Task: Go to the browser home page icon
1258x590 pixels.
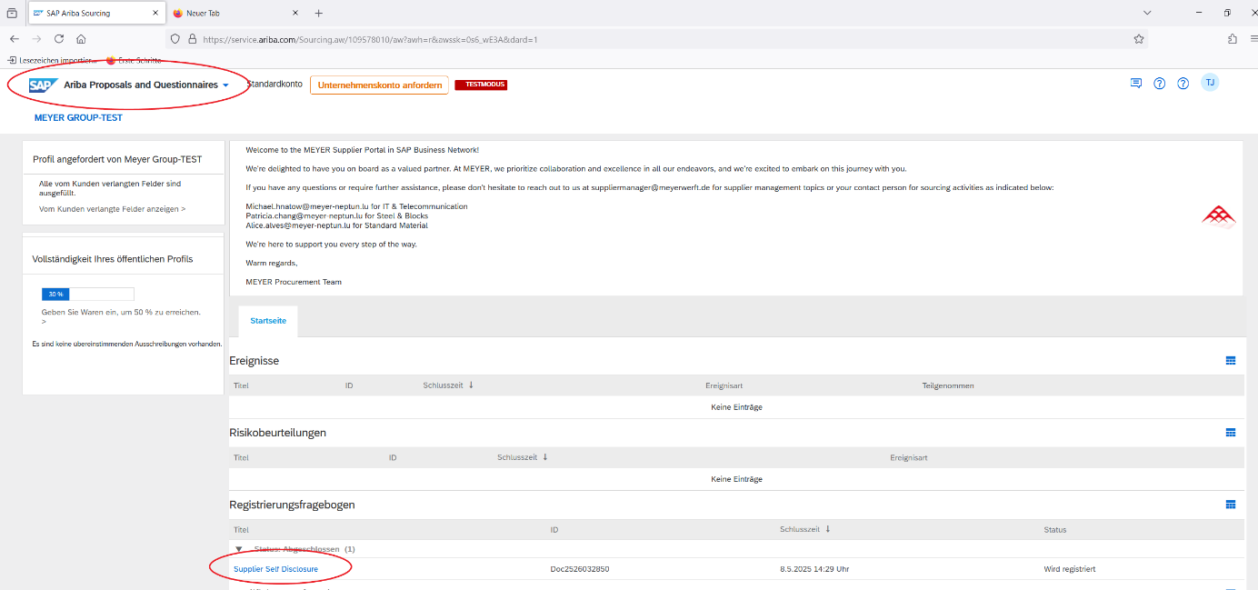Action: coord(81,39)
